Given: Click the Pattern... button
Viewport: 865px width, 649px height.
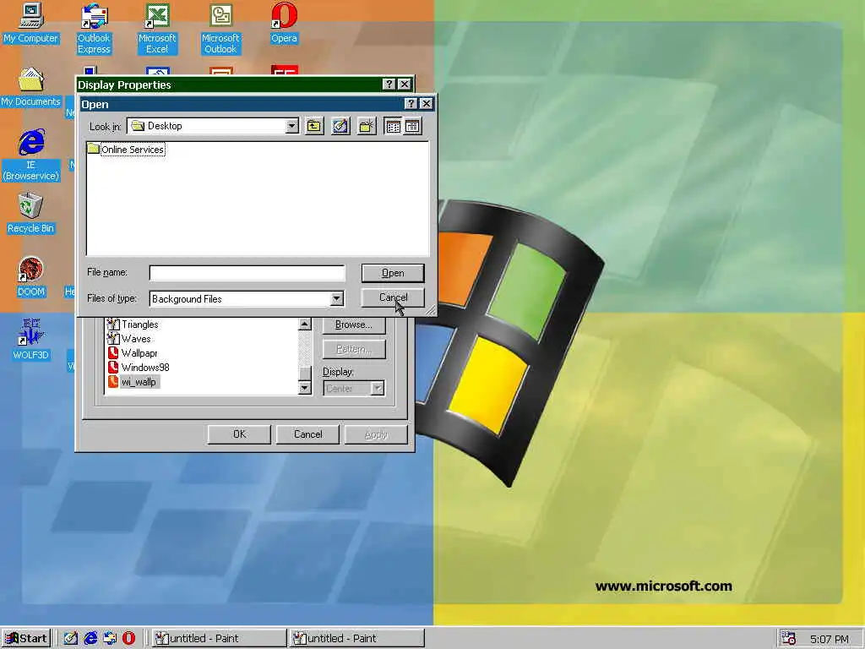Looking at the screenshot, I should pyautogui.click(x=354, y=349).
